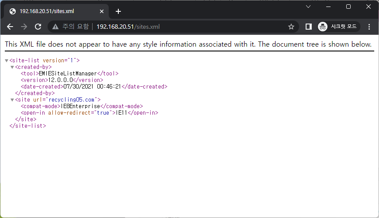Click the allow-redirect "true" attribute value
This screenshot has width=379, height=218.
coord(103,113)
